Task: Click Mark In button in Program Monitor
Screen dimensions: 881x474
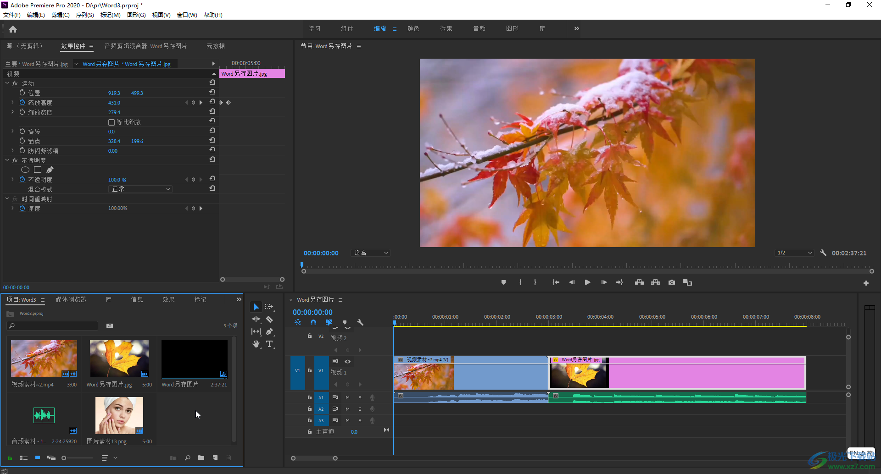Action: coord(520,282)
